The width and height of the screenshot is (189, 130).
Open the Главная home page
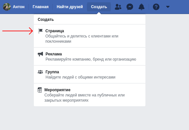(x=40, y=7)
